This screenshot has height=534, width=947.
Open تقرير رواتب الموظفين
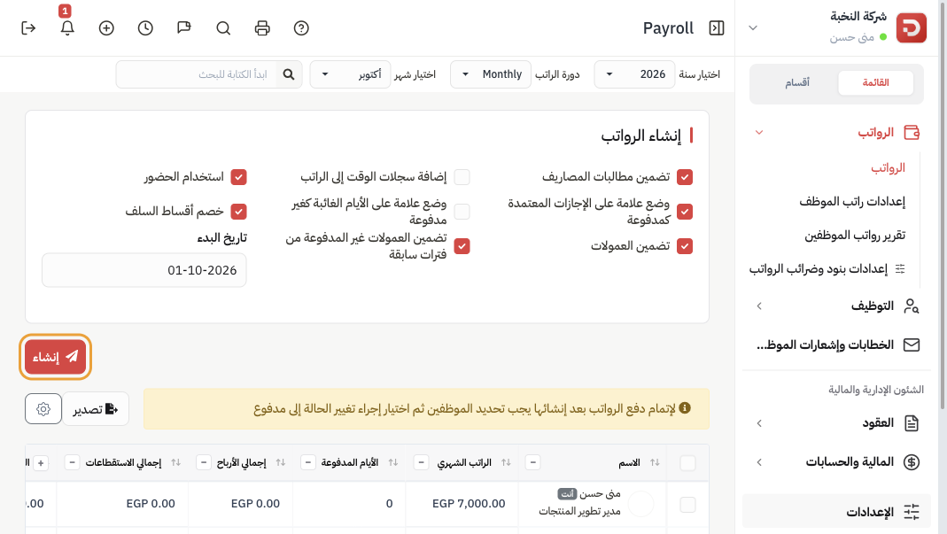(x=855, y=236)
